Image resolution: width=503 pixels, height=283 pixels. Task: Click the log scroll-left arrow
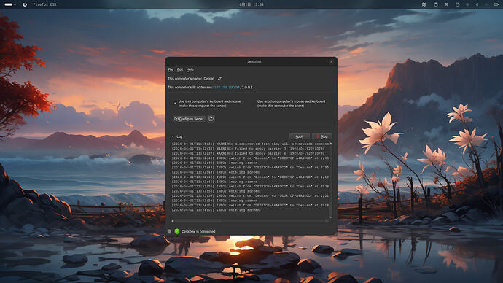(x=173, y=221)
